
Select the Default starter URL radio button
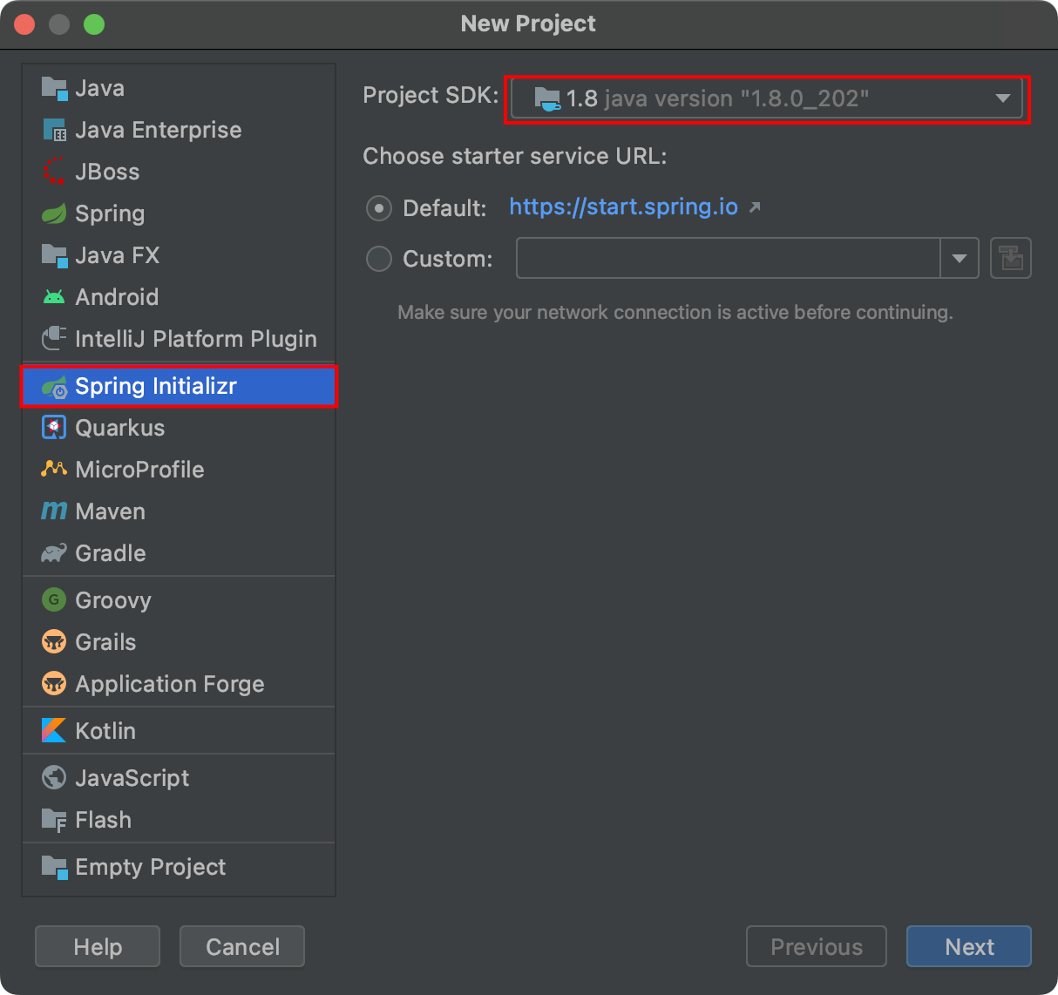(379, 208)
